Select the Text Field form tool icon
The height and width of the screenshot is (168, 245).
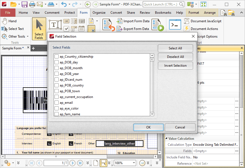tap(55, 25)
